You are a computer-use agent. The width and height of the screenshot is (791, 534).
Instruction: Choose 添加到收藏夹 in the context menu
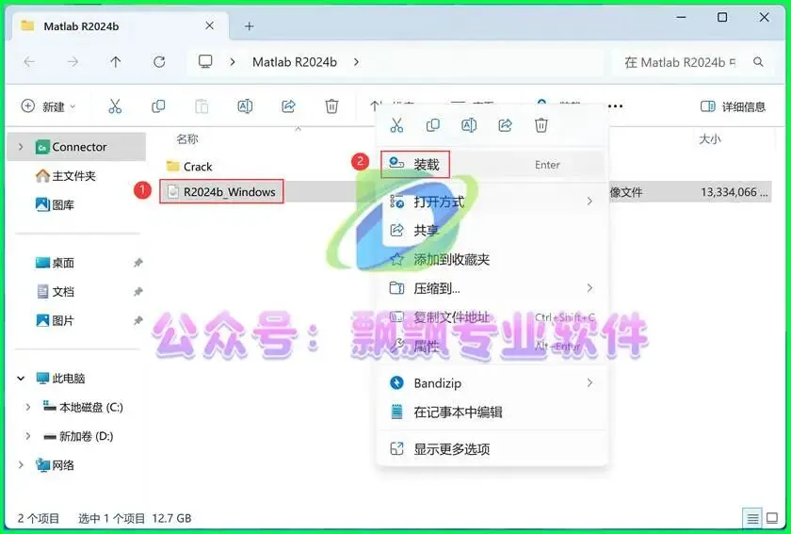[492, 259]
